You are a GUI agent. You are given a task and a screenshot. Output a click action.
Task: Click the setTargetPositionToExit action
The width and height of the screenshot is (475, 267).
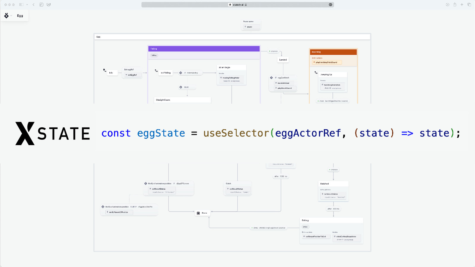316,236
